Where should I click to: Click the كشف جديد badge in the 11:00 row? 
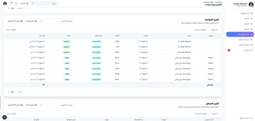96,47
